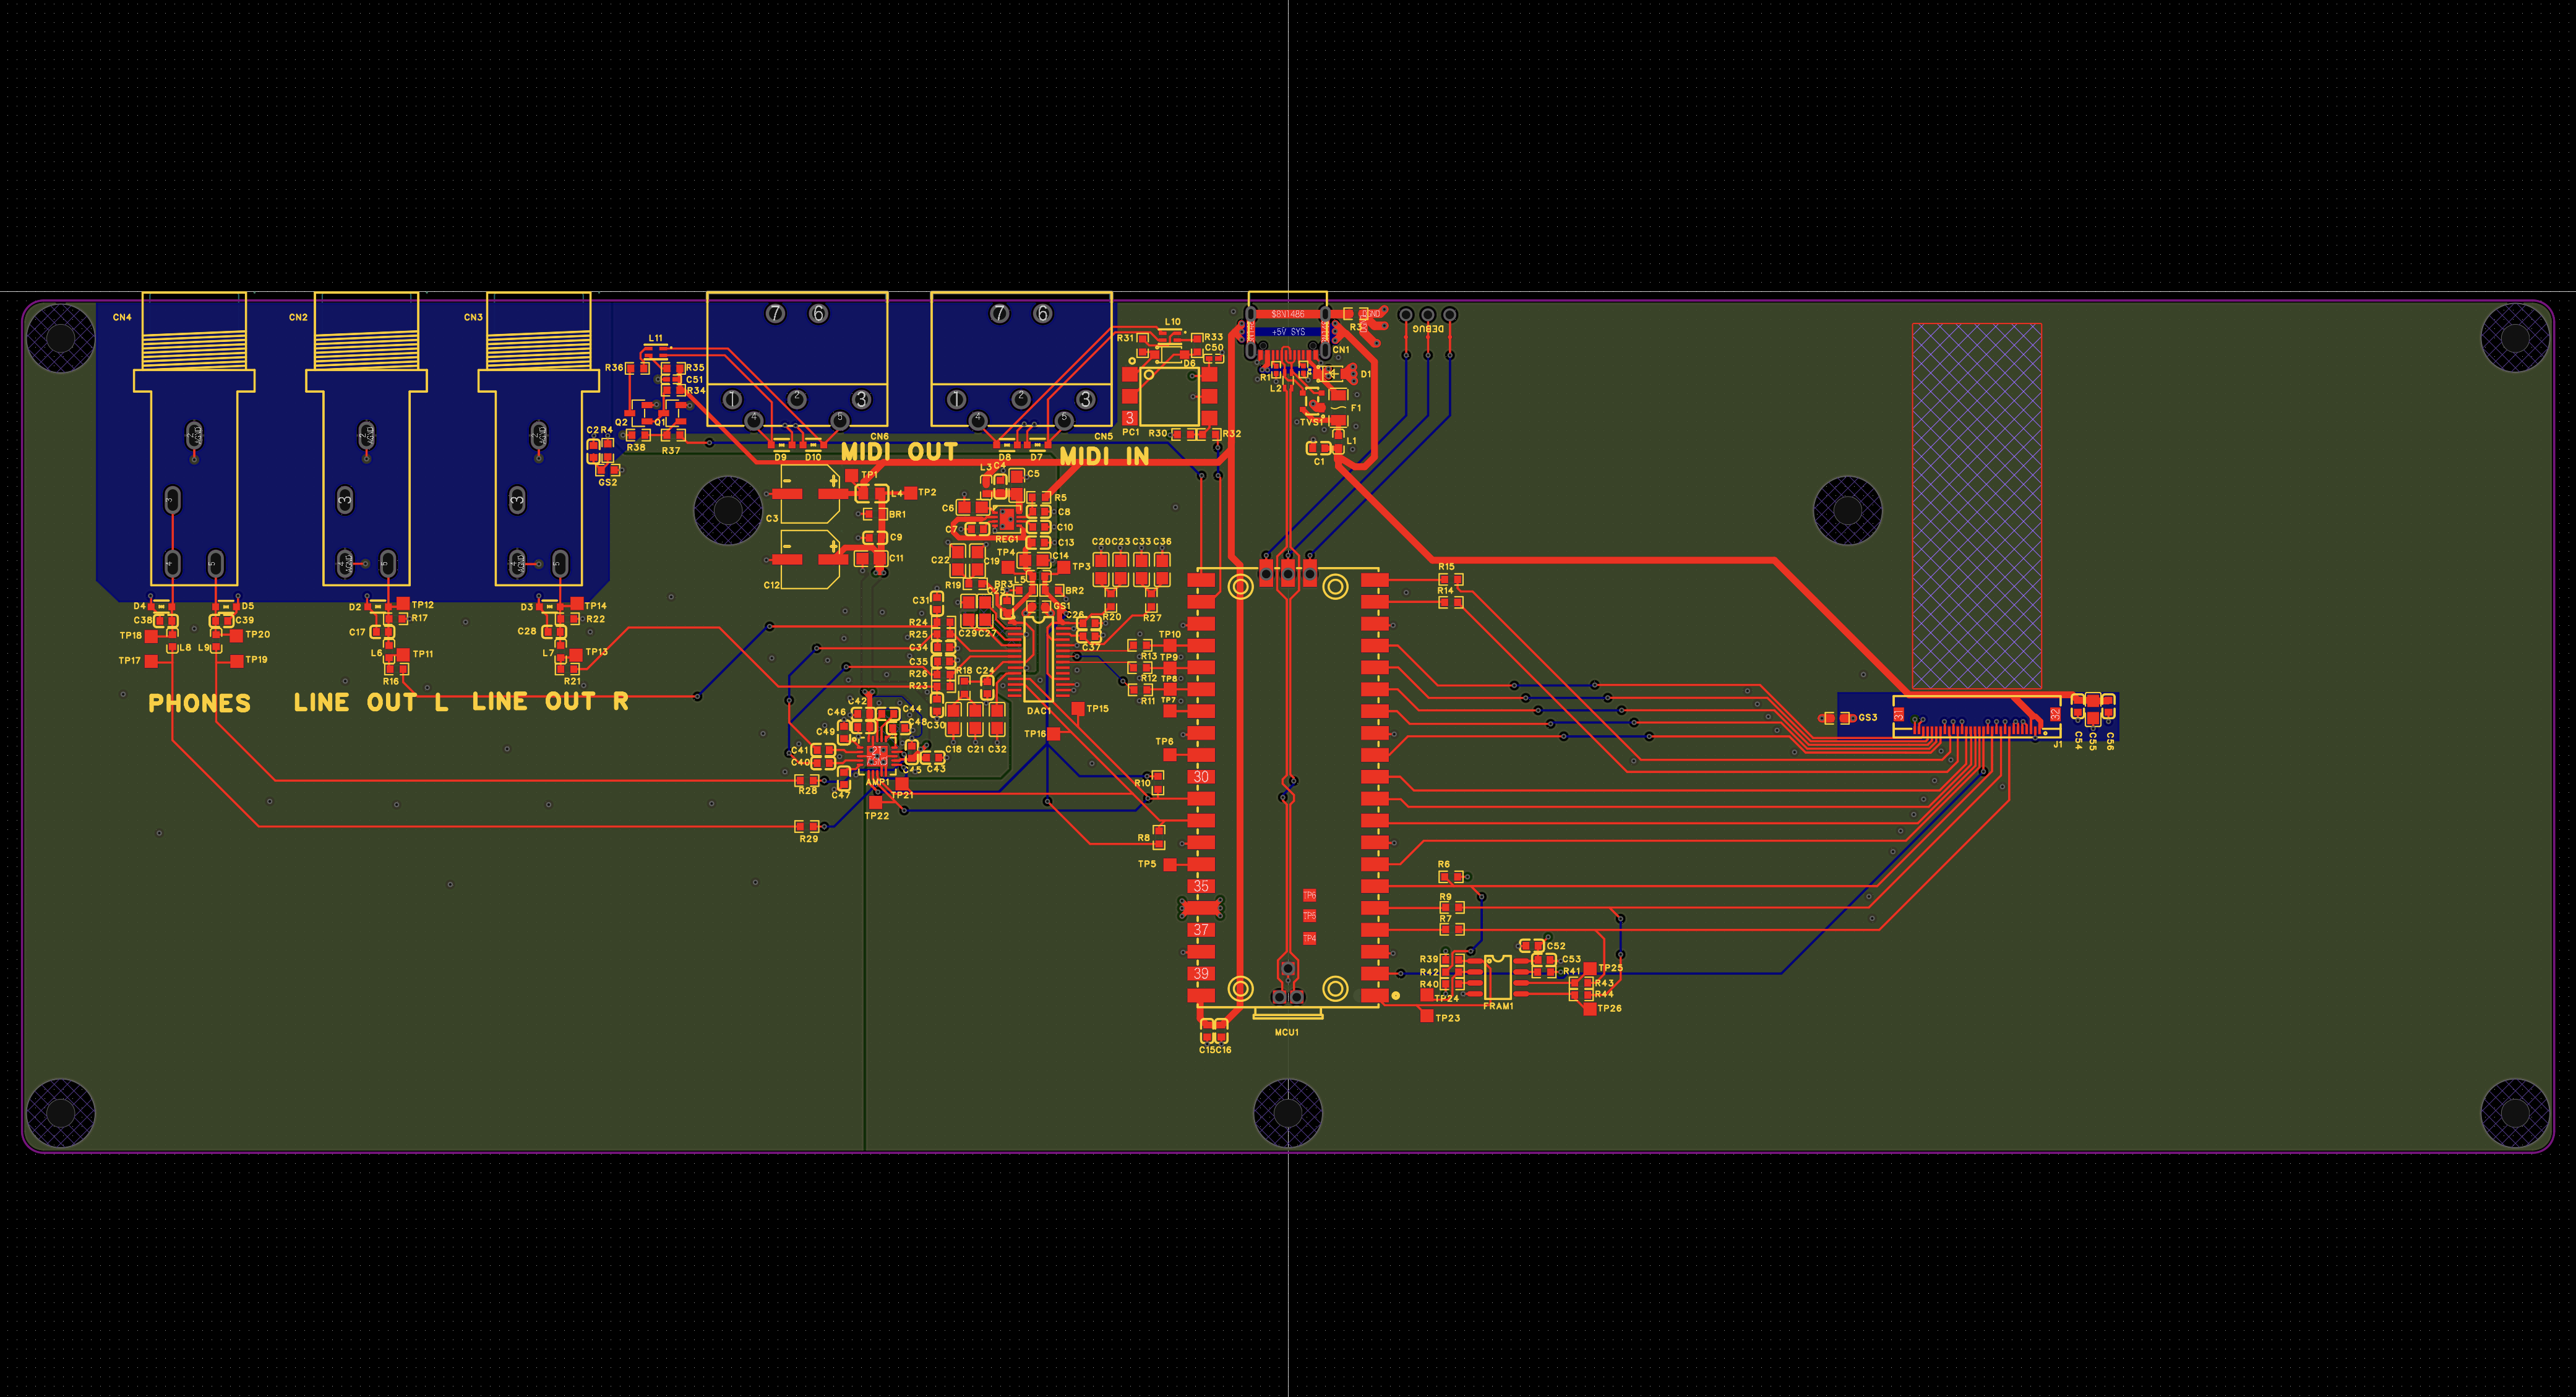The height and width of the screenshot is (1397, 2576).
Task: Click the top-left corner mounting hole
Action: pos(60,338)
